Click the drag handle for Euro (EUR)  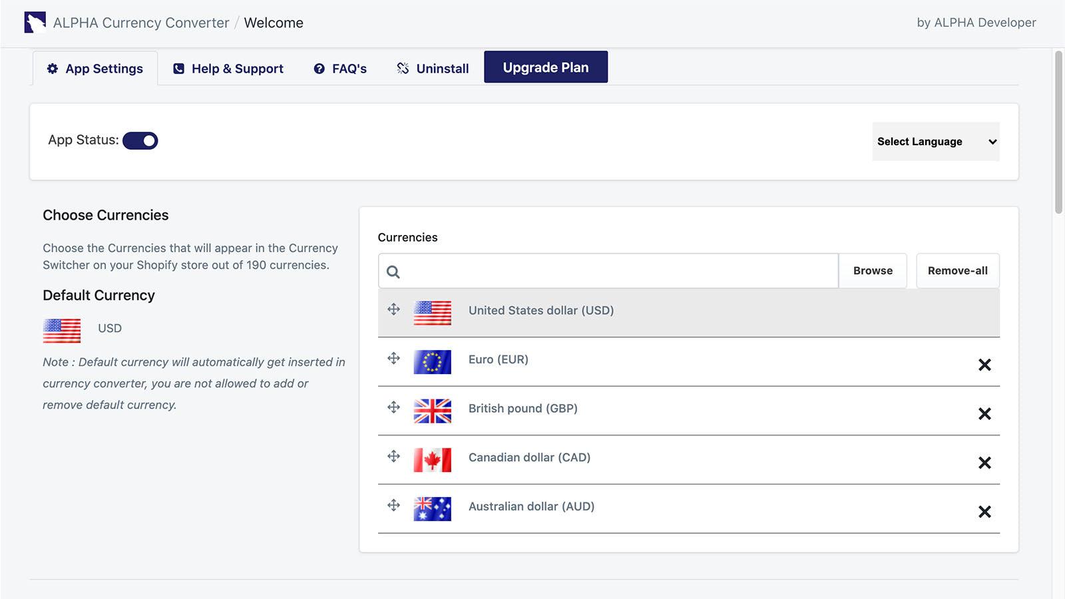[x=393, y=359]
